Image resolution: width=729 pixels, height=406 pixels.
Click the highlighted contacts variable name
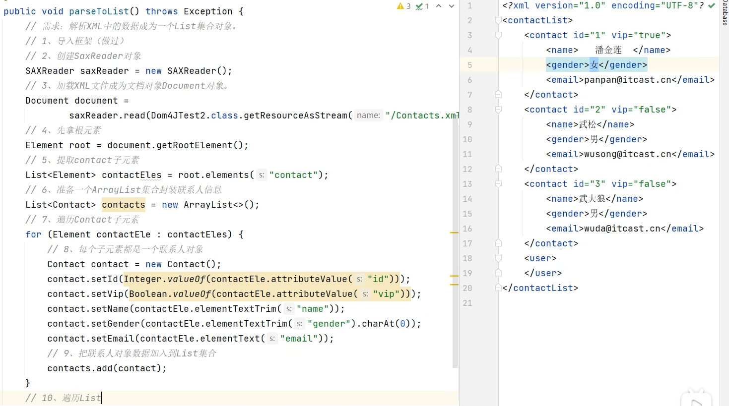coord(124,205)
